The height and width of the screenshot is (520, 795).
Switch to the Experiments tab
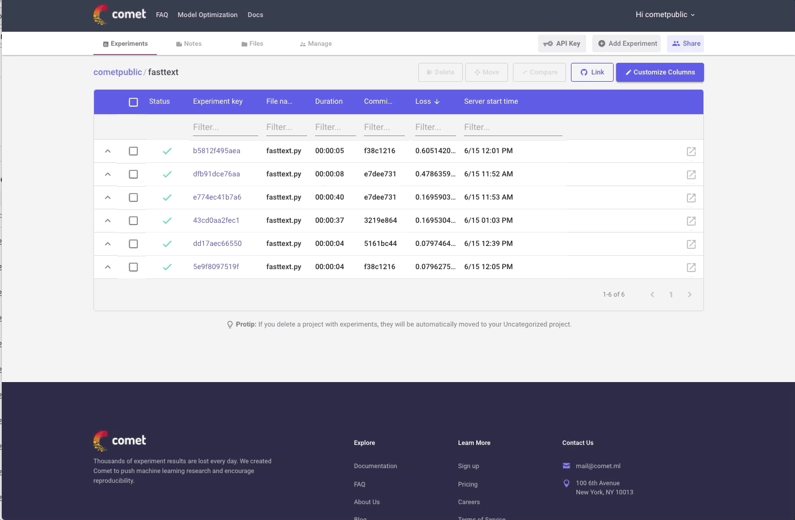pyautogui.click(x=125, y=44)
